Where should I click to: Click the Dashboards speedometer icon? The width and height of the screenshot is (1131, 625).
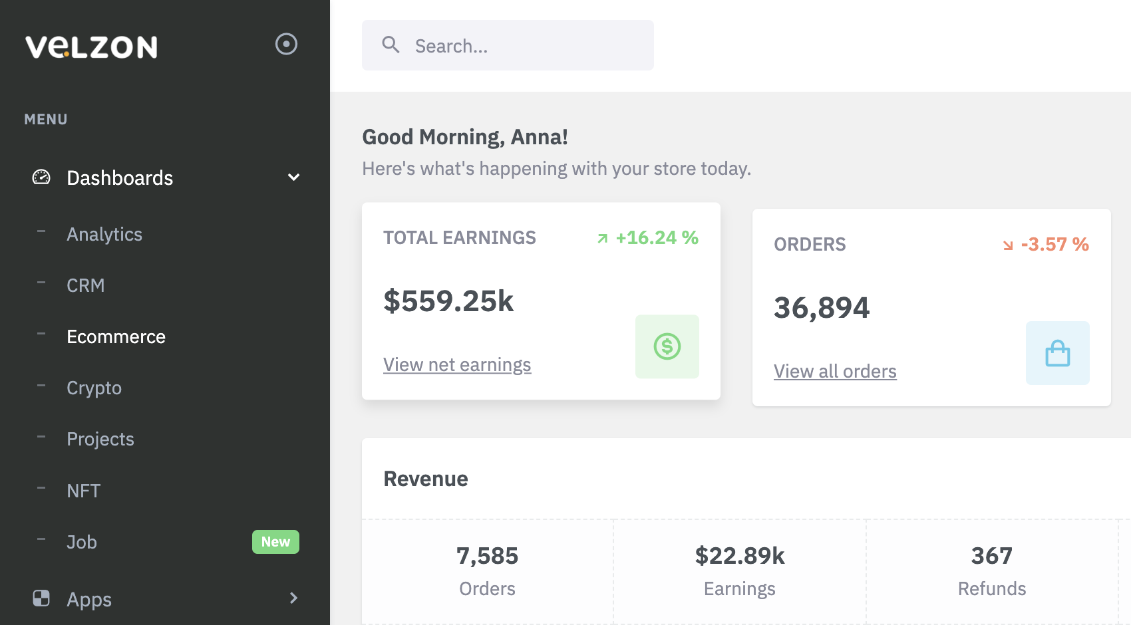click(x=41, y=177)
